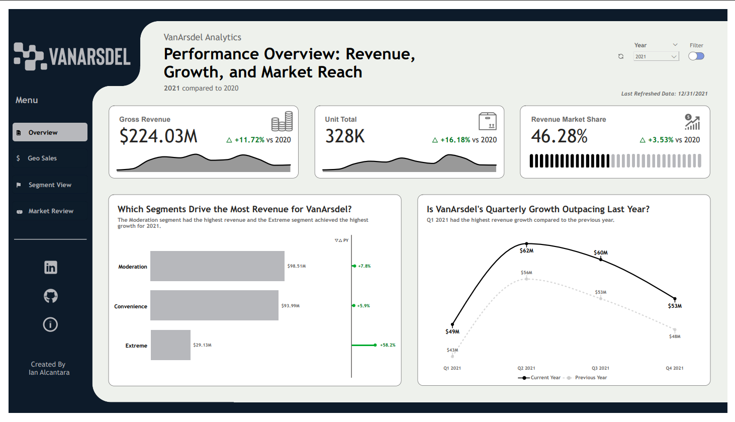Viewport: 735px width, 422px height.
Task: Enable the Filter toggle switch
Action: pyautogui.click(x=696, y=56)
